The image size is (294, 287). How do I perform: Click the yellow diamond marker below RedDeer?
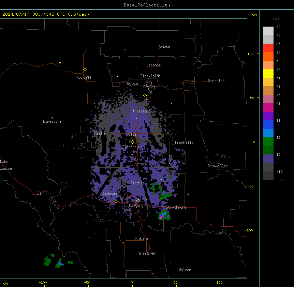[x=145, y=96]
